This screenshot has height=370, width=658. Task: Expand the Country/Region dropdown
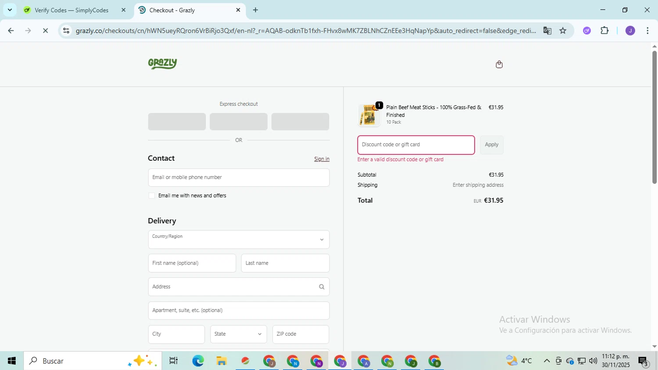tap(239, 240)
